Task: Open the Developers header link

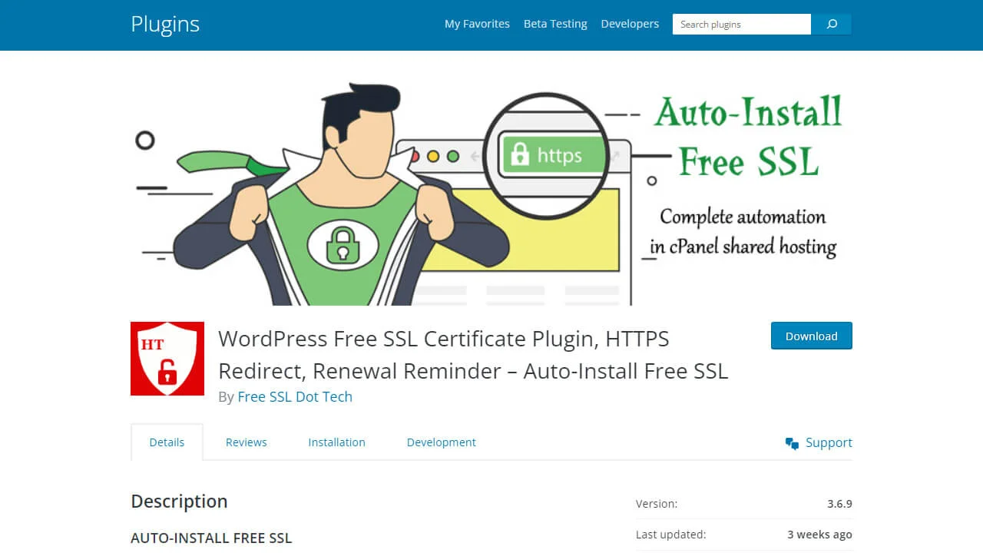Action: coord(630,24)
